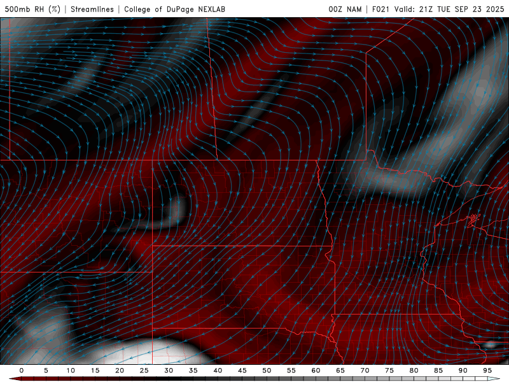
Task: Click the "F021" forecast hour text
Action: pos(380,9)
